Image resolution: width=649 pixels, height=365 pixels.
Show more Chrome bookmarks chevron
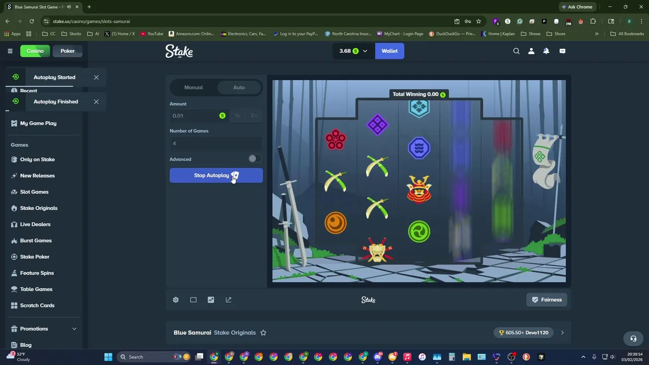click(x=597, y=34)
